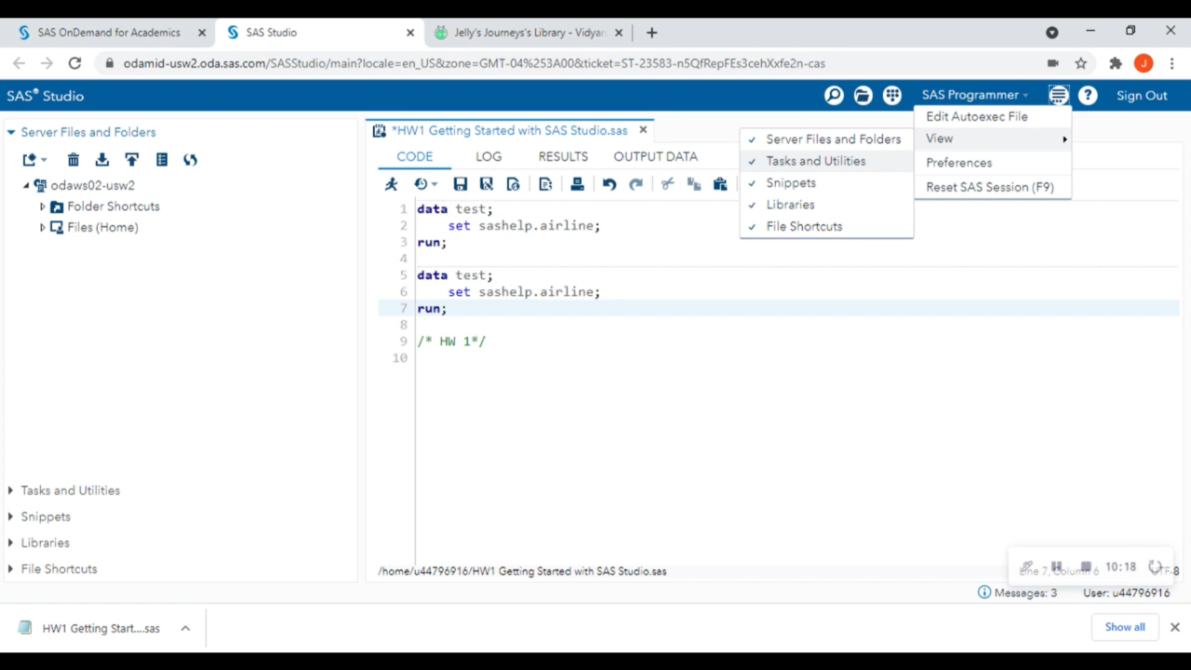Expand the Libraries section
1191x670 pixels.
(11, 543)
